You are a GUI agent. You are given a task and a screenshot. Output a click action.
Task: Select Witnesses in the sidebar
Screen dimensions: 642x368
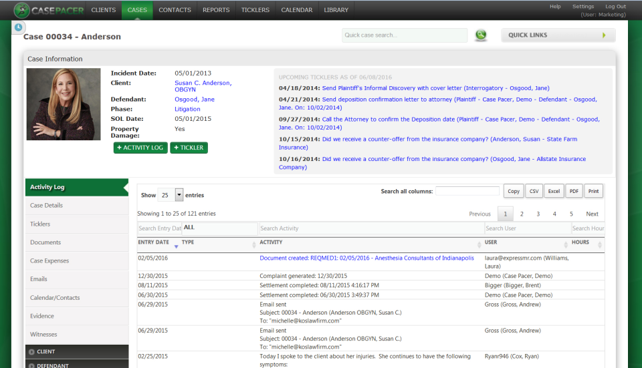[x=77, y=335]
